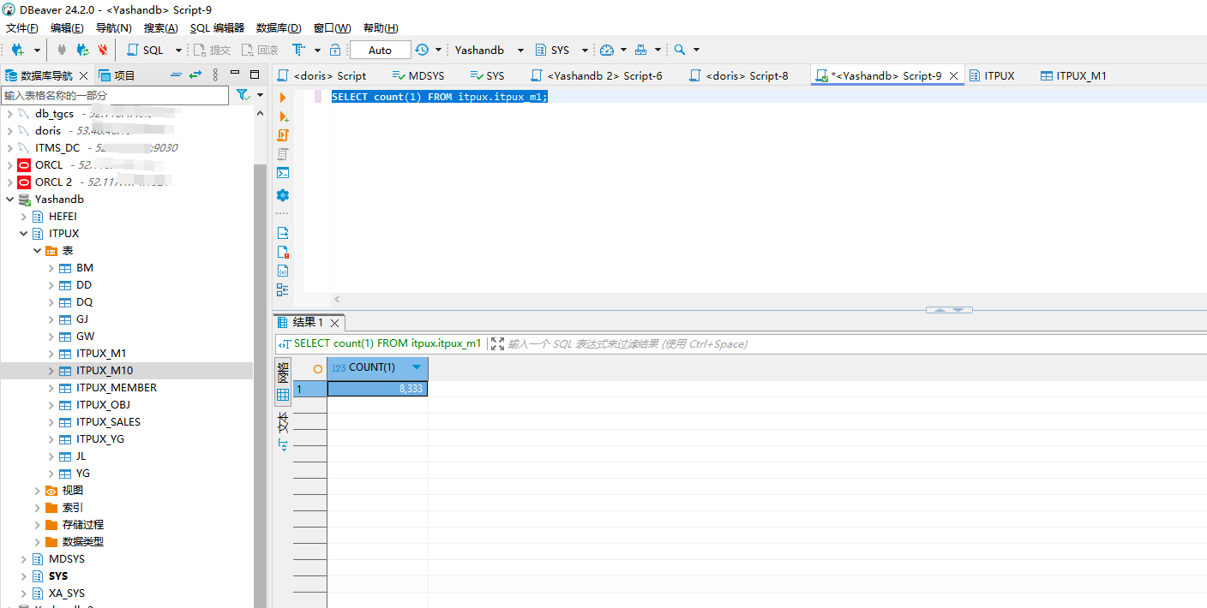The image size is (1207, 608).
Task: Click the network diagram toolbar icon
Action: point(641,50)
